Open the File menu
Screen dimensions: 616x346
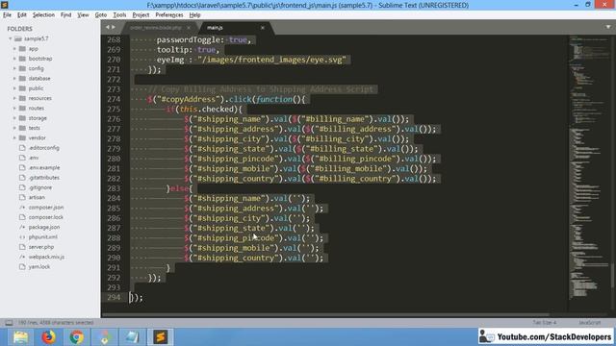[7, 15]
